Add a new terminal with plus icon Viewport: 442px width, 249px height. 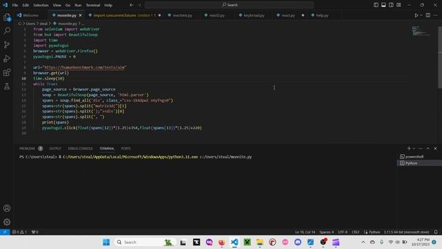(409, 148)
